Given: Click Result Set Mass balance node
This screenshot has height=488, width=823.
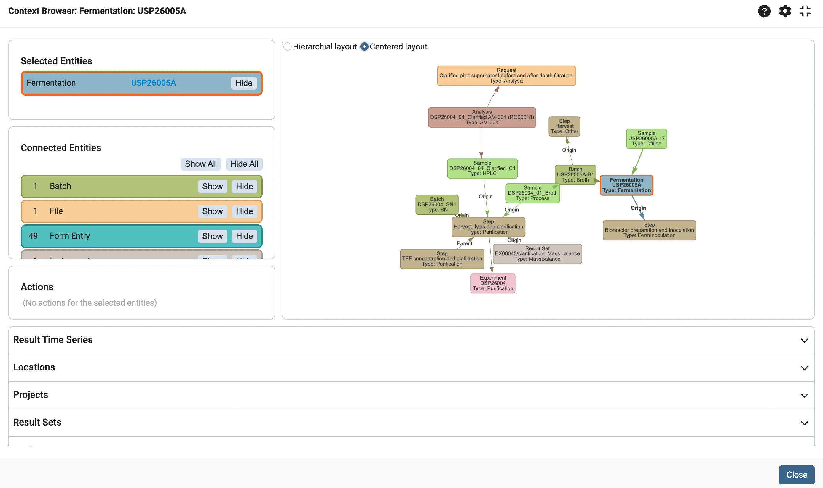Looking at the screenshot, I should [x=537, y=254].
